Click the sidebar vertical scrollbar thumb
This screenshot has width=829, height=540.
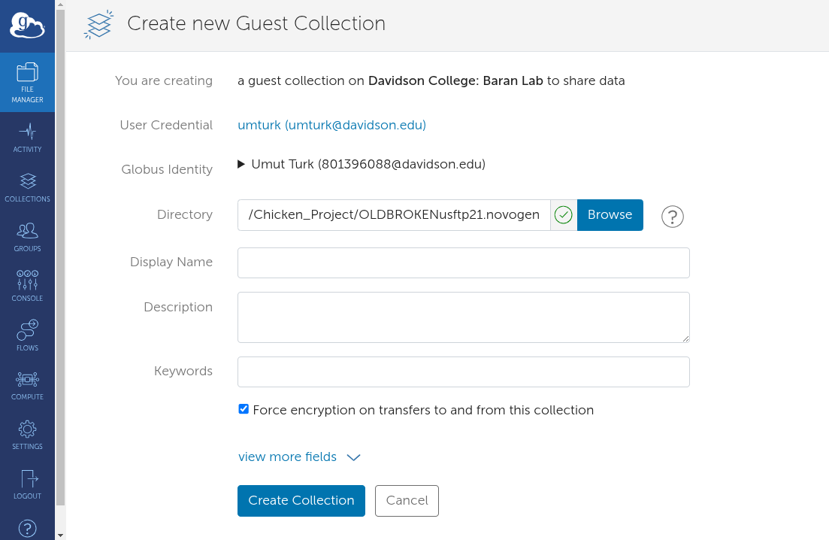click(60, 257)
